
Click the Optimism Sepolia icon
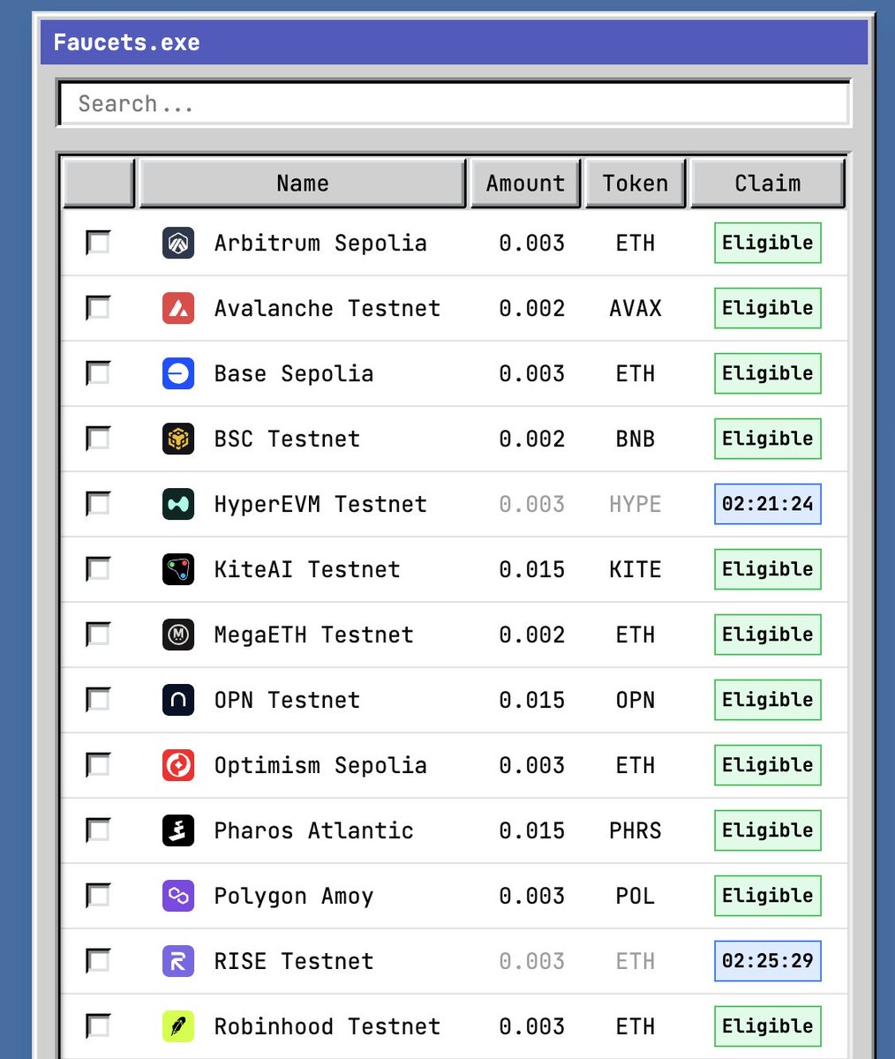tap(178, 765)
